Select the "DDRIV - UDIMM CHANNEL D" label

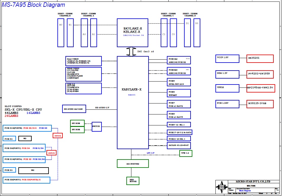click(190, 15)
